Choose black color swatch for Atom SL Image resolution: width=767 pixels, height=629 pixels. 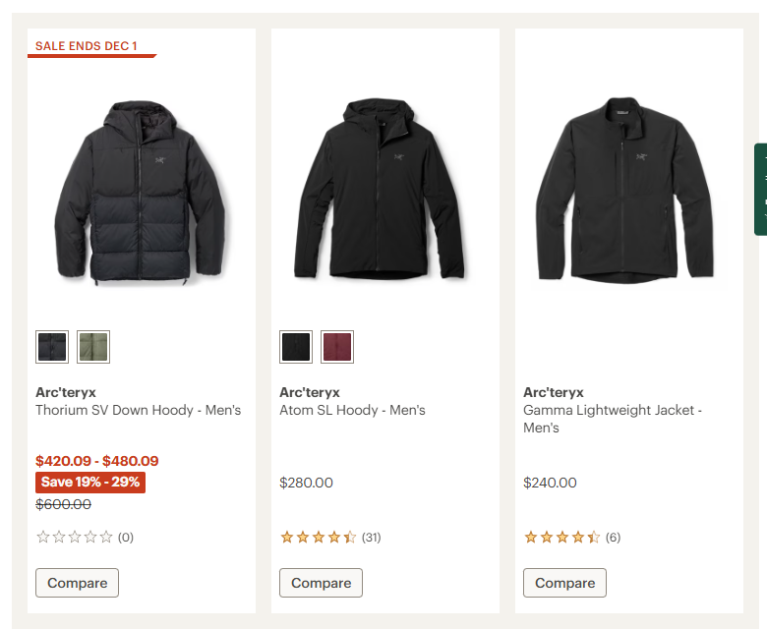coord(296,346)
